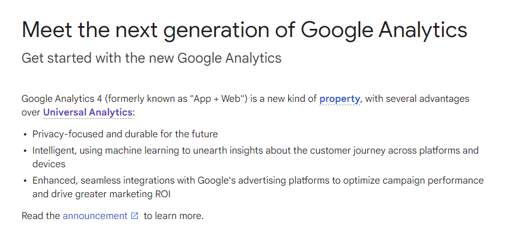Click the phrase 'to learn more.'
Image resolution: width=508 pixels, height=243 pixels.
pos(174,216)
